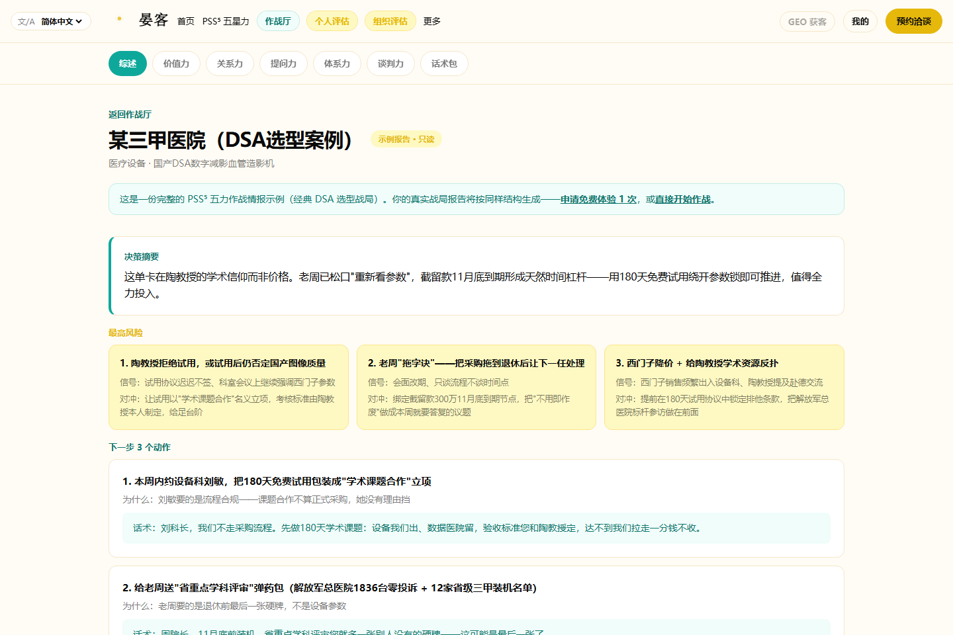Open the 我的 account button
The width and height of the screenshot is (953, 635).
(860, 22)
